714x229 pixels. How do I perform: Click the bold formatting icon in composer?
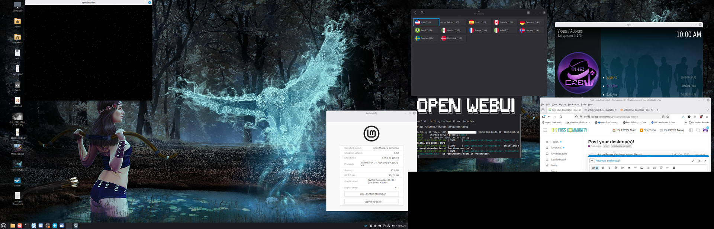(x=603, y=168)
